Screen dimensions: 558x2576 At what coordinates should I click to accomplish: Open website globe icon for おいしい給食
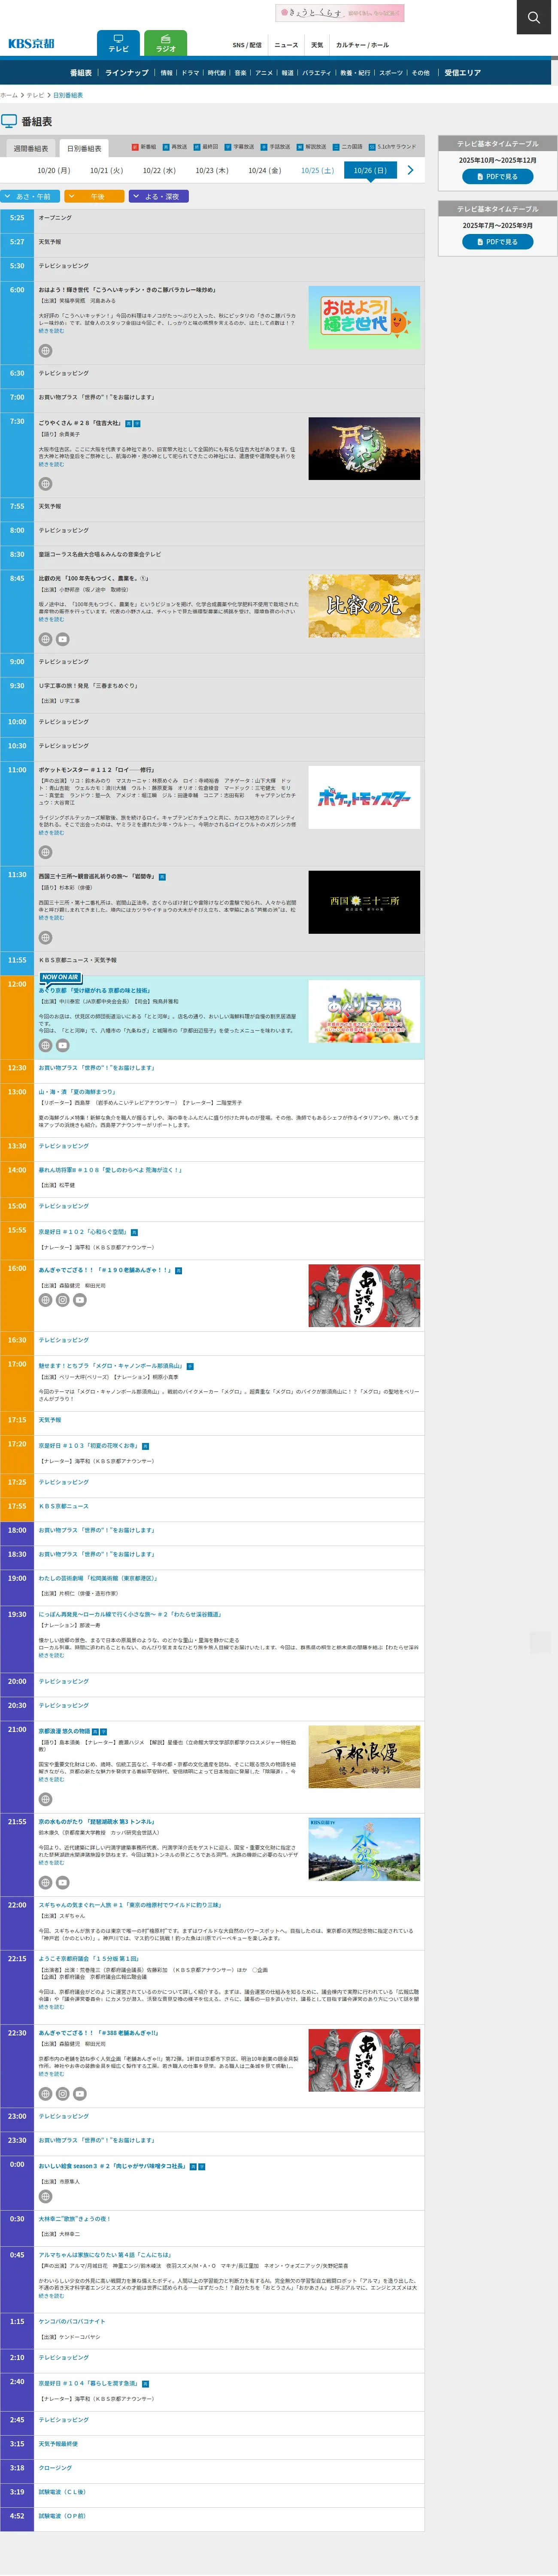pos(45,2197)
